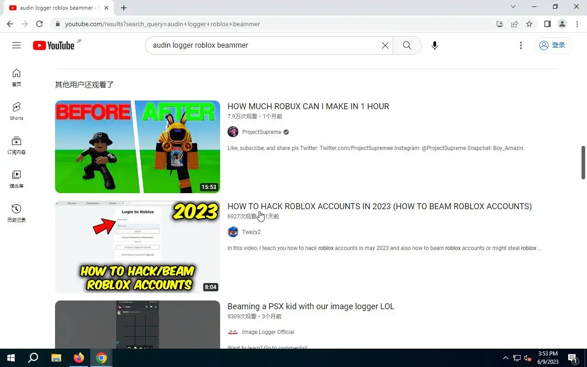Clear the search query with X icon
The image size is (587, 367).
385,45
